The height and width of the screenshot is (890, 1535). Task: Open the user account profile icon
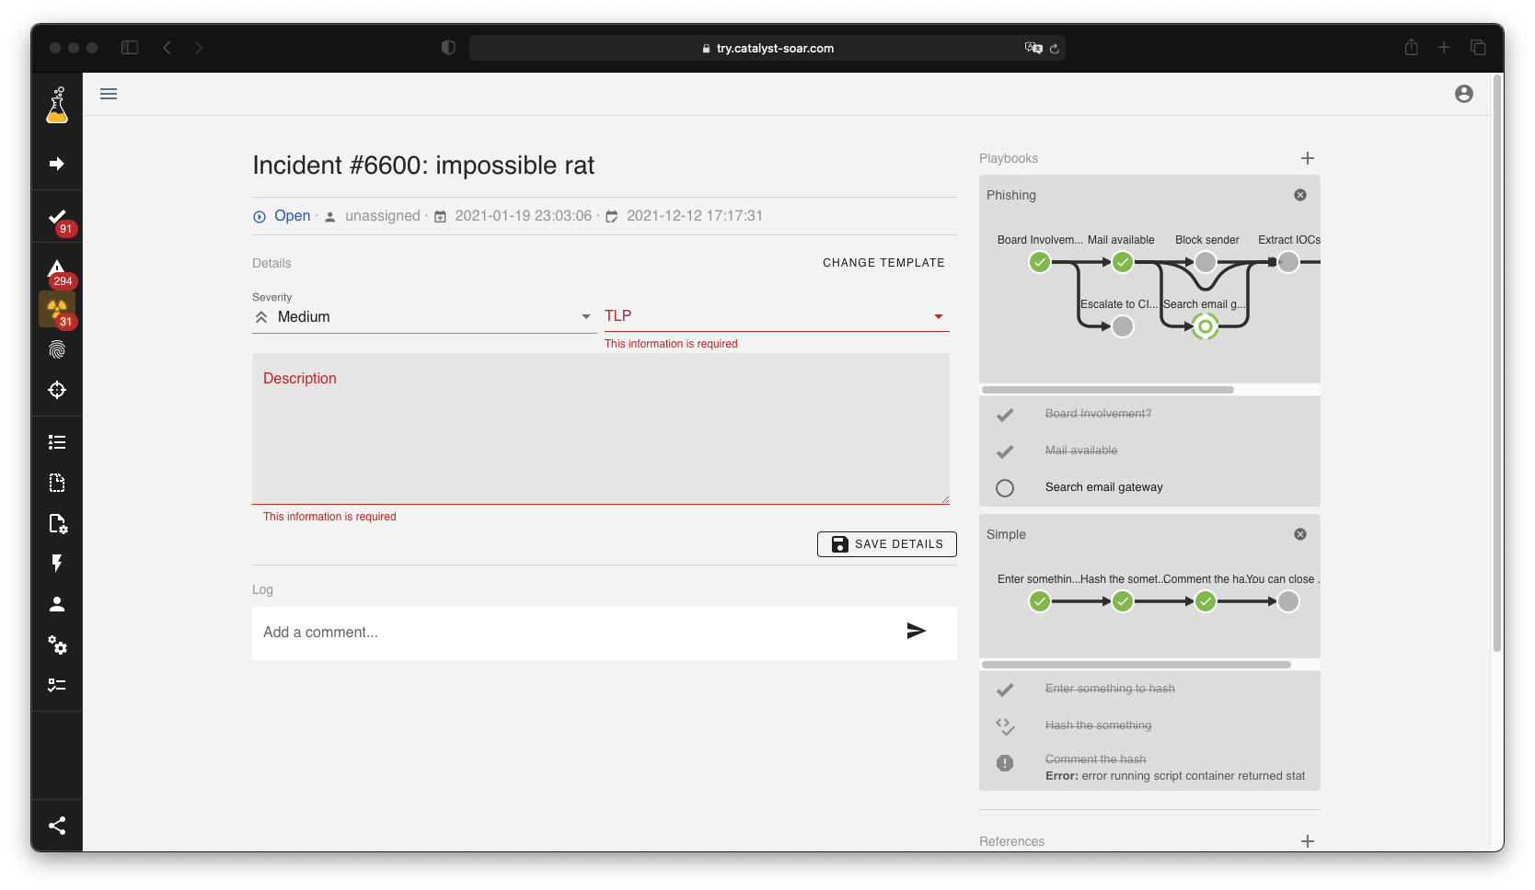1463,94
